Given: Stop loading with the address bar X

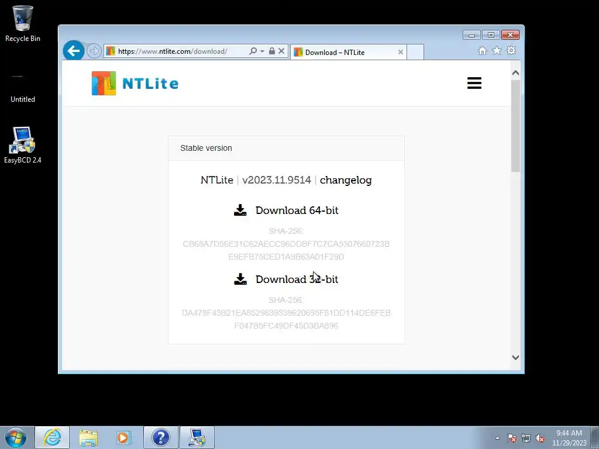Looking at the screenshot, I should [281, 51].
